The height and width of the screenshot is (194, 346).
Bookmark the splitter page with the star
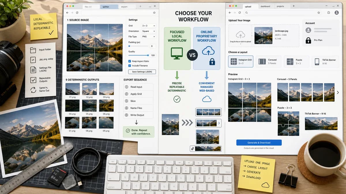[x=154, y=13]
